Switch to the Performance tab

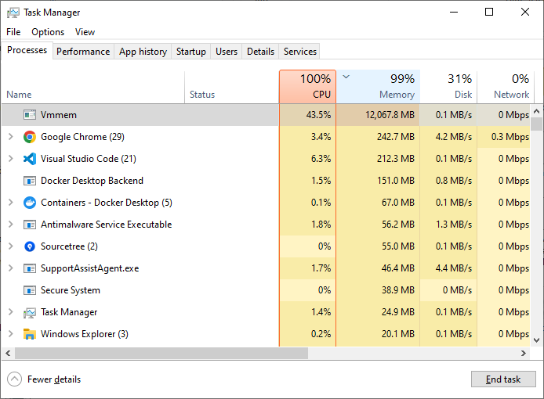point(83,52)
